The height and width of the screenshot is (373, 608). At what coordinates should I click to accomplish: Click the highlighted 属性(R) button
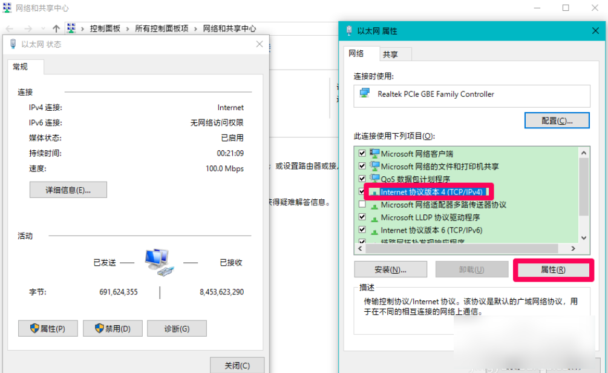[552, 269]
